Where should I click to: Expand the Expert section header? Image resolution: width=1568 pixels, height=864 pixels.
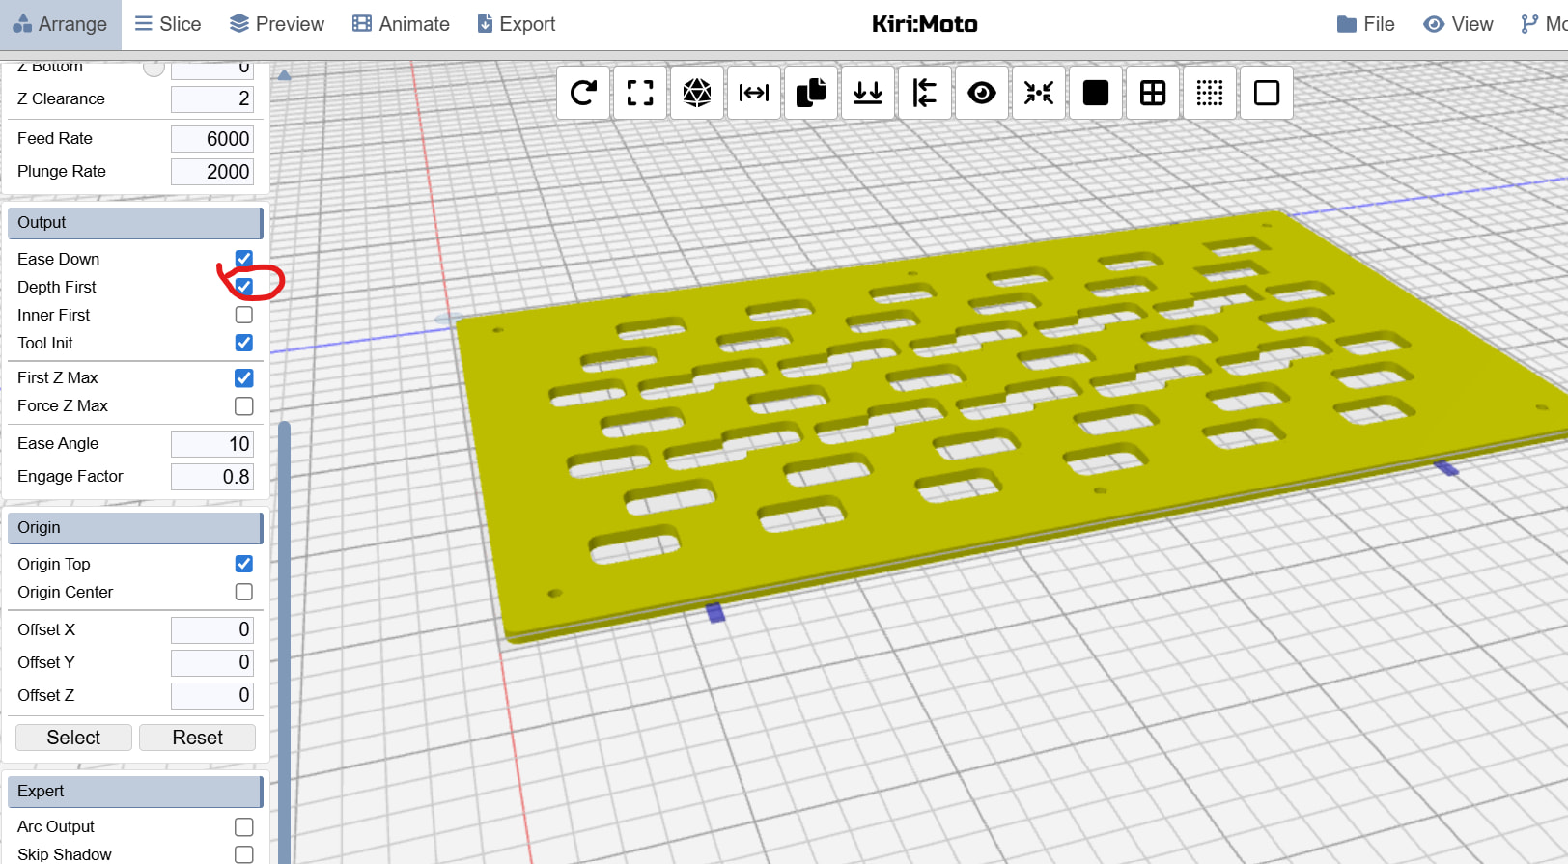[x=134, y=792]
